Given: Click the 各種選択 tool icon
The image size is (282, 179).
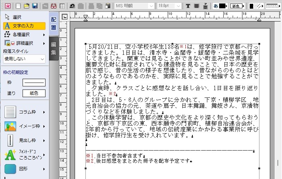Looking at the screenshot, I should [x=7, y=34].
